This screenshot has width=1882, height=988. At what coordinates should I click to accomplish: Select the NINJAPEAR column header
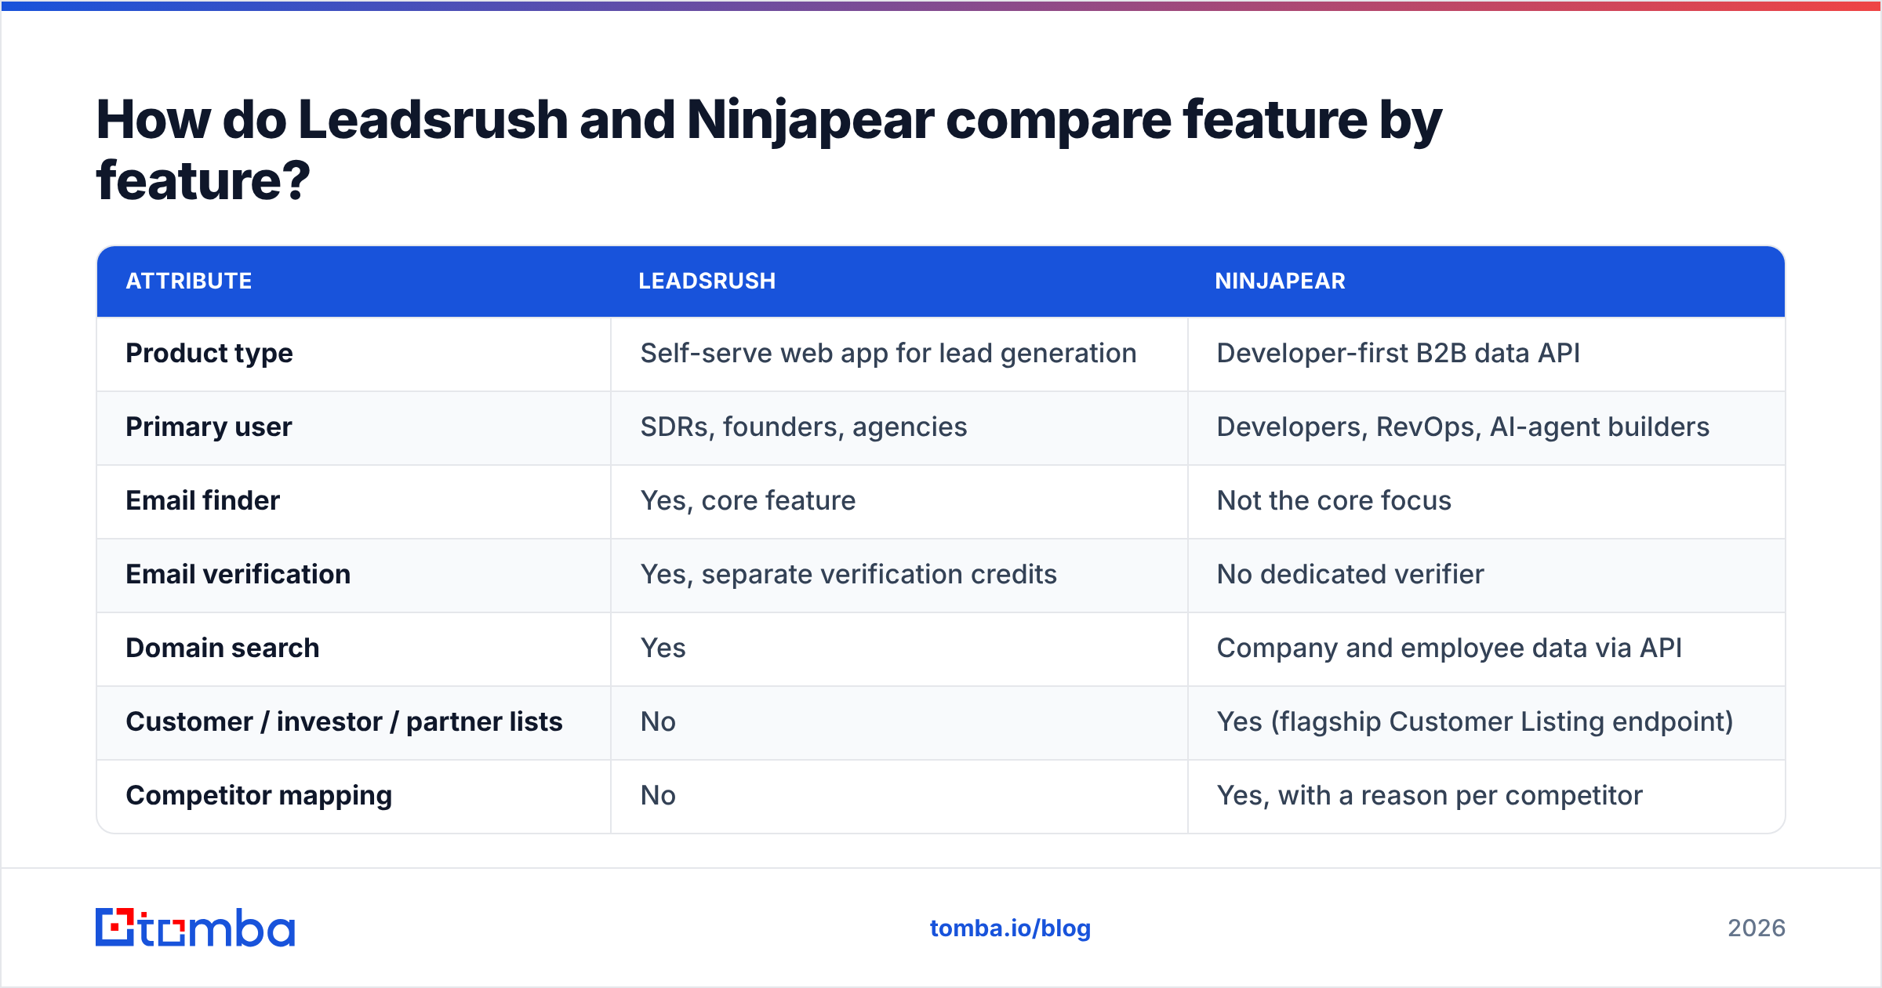[1280, 281]
